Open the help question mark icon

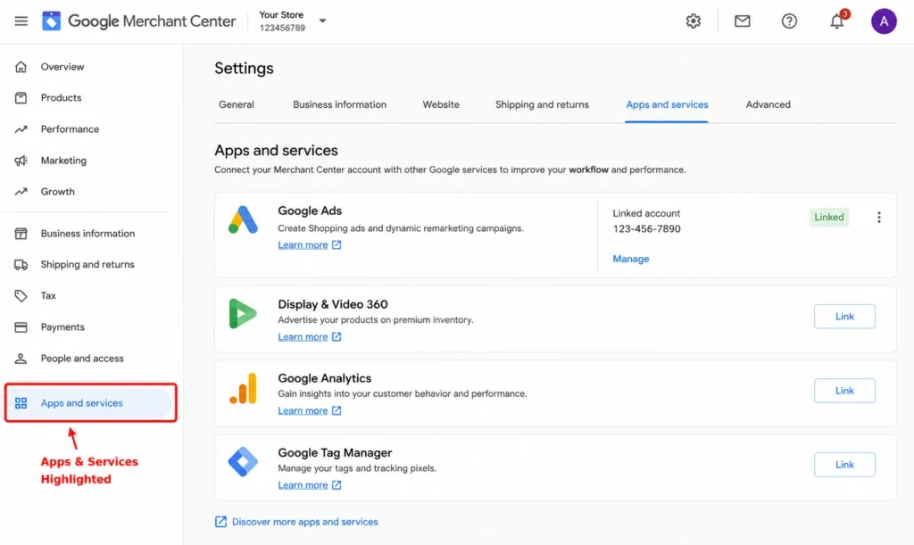point(789,21)
